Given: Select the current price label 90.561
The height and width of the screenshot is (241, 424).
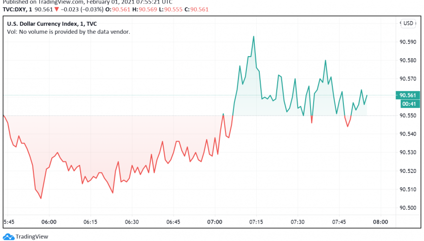Looking at the screenshot, I should point(408,95).
